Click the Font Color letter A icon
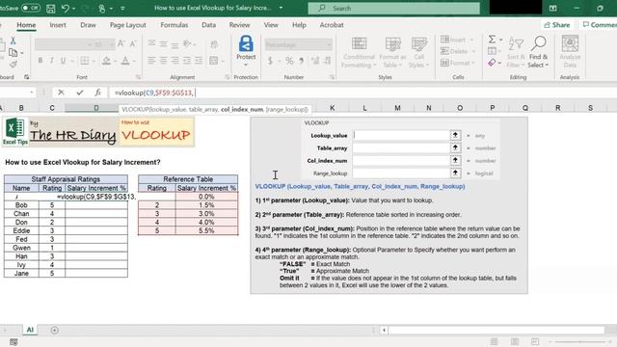 click(125, 61)
